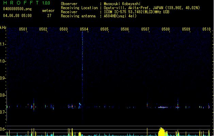Click the 0.6 kHz axis label
Viewport: 214px width, 136px height.
click(3, 129)
